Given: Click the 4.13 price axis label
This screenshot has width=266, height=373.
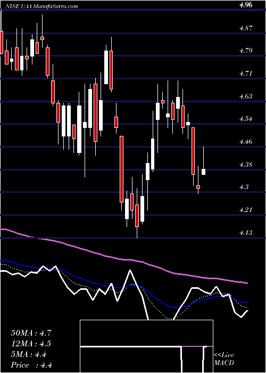Looking at the screenshot, I should (245, 233).
